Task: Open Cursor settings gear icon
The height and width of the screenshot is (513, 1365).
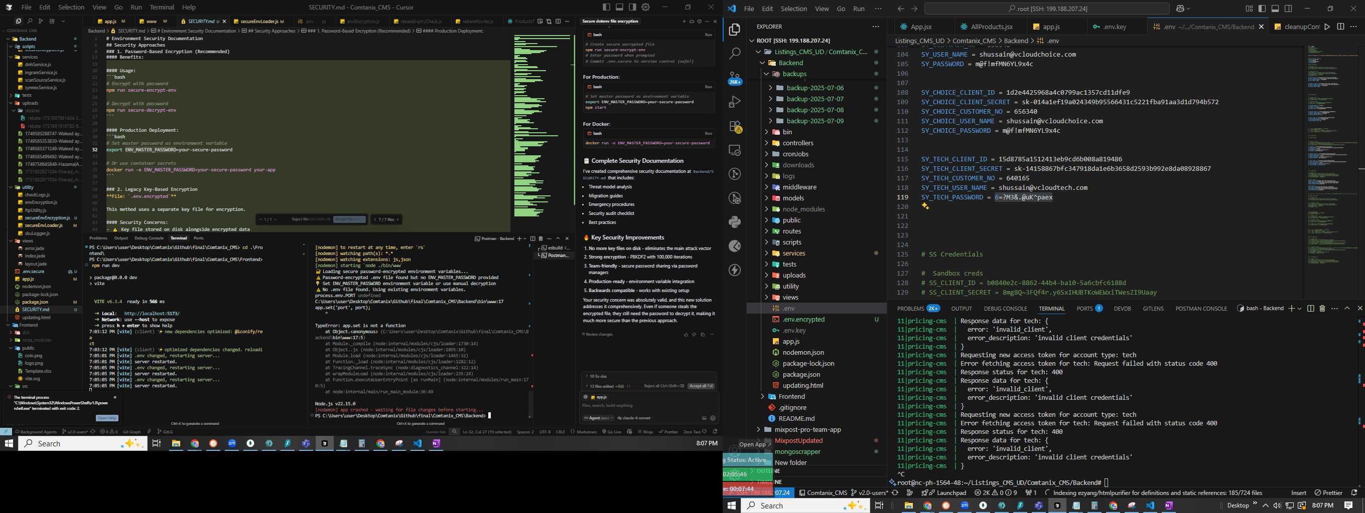Action: pos(645,7)
